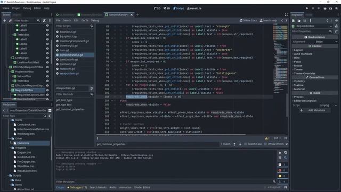The width and height of the screenshot is (341, 192).
Task: Fold the code block at line 100
Action: [x=112, y=85]
